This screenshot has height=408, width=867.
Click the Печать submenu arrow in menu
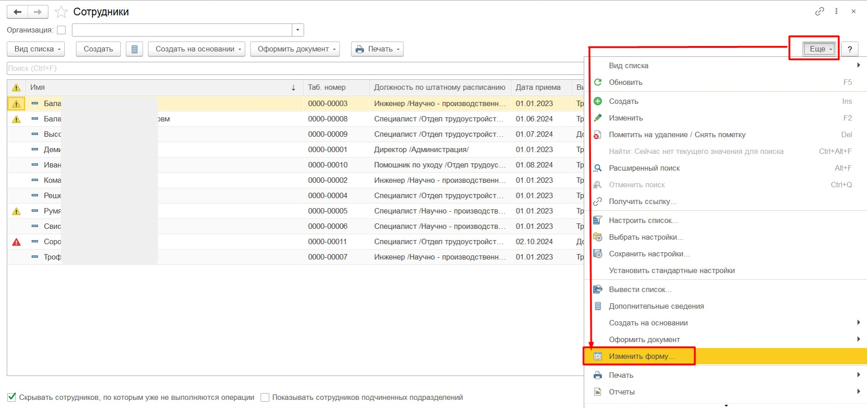pyautogui.click(x=858, y=375)
